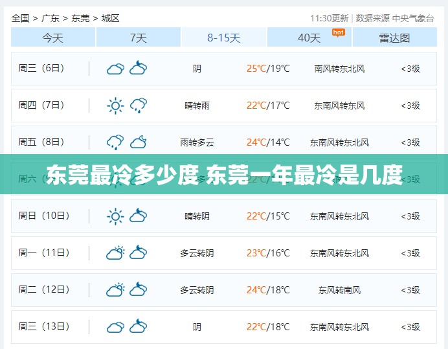Click the 阴 description for 周三 (13日)

pyautogui.click(x=197, y=327)
